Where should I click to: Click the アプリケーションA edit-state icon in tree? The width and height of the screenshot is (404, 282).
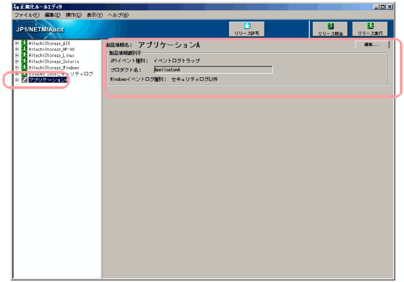24,80
